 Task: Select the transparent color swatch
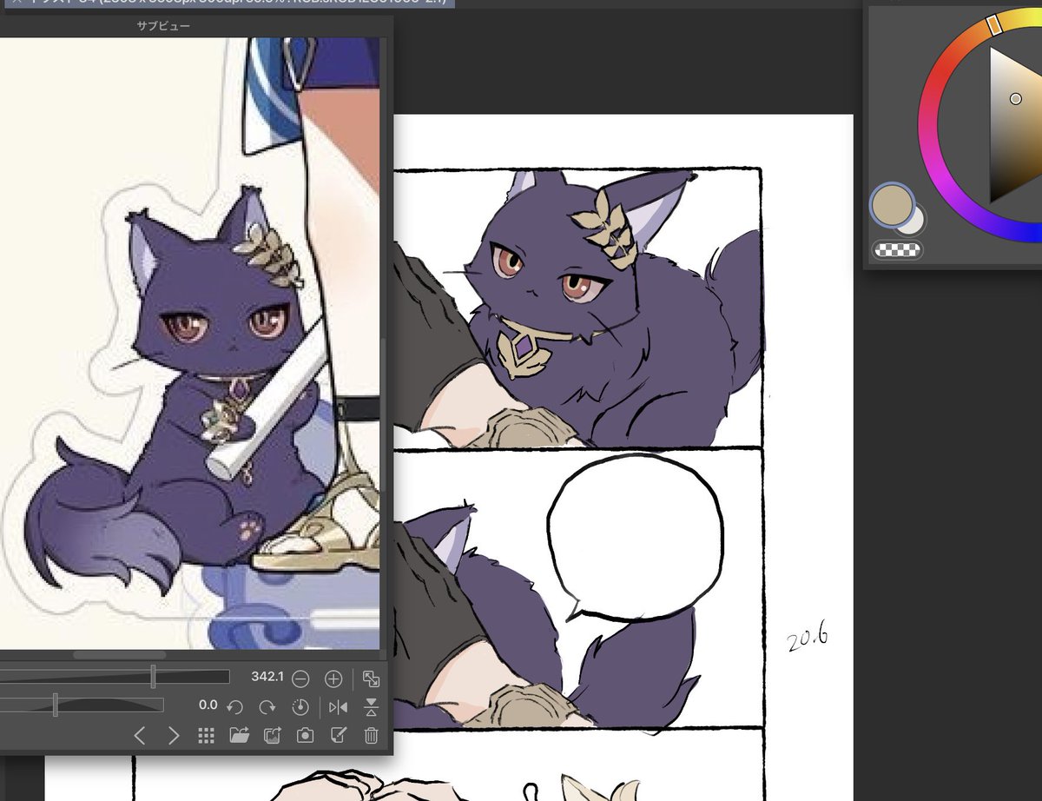click(898, 250)
